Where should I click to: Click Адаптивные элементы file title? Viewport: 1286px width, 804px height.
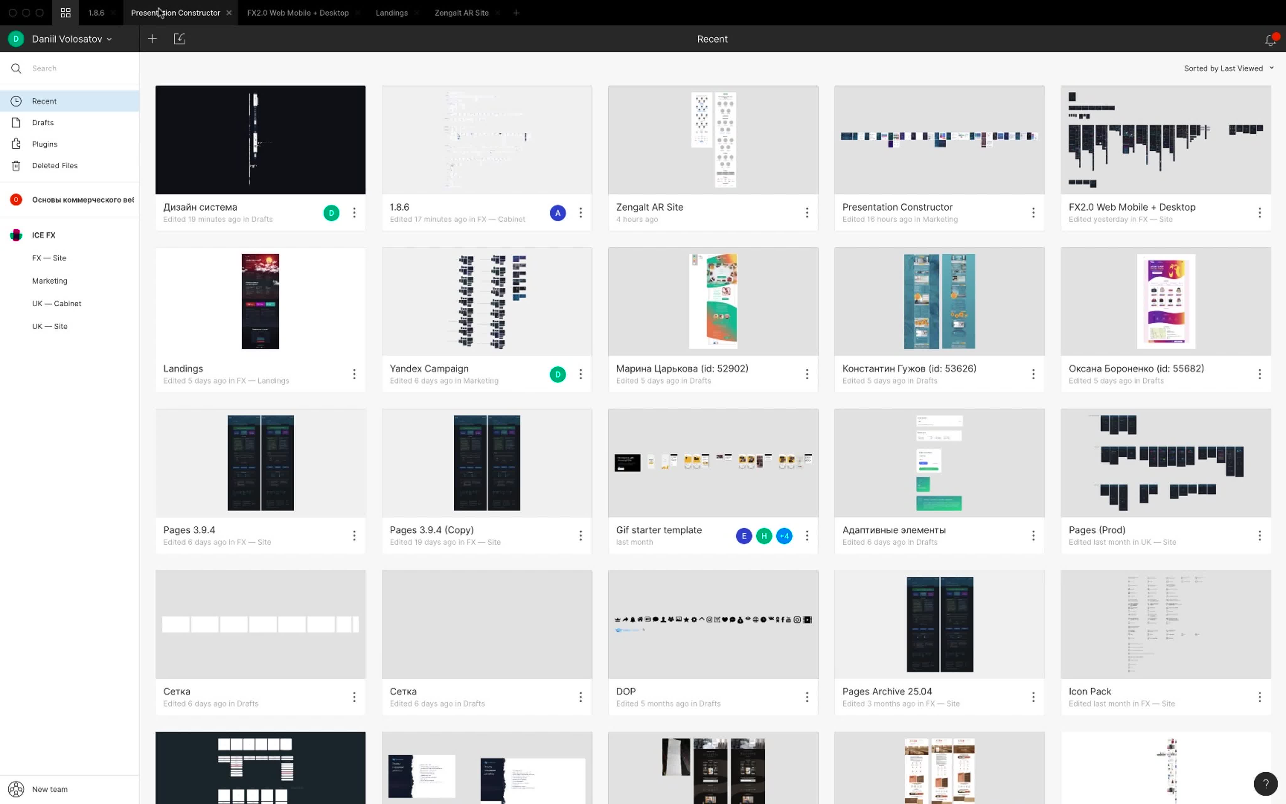coord(894,530)
